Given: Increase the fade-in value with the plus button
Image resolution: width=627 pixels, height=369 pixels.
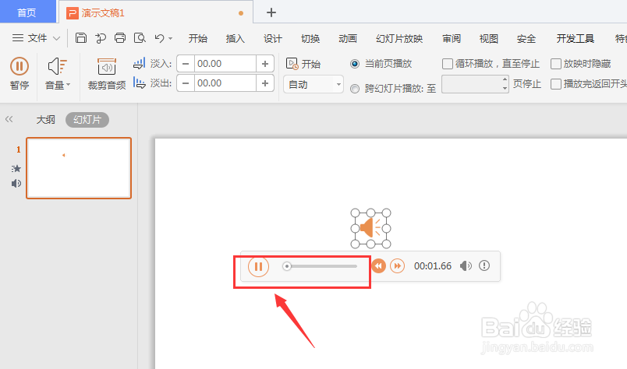Looking at the screenshot, I should point(264,64).
